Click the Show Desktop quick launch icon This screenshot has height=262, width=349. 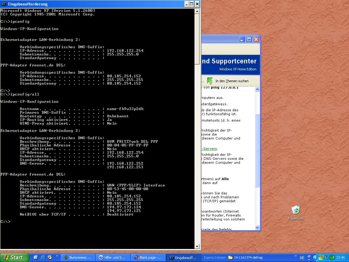tap(36, 257)
